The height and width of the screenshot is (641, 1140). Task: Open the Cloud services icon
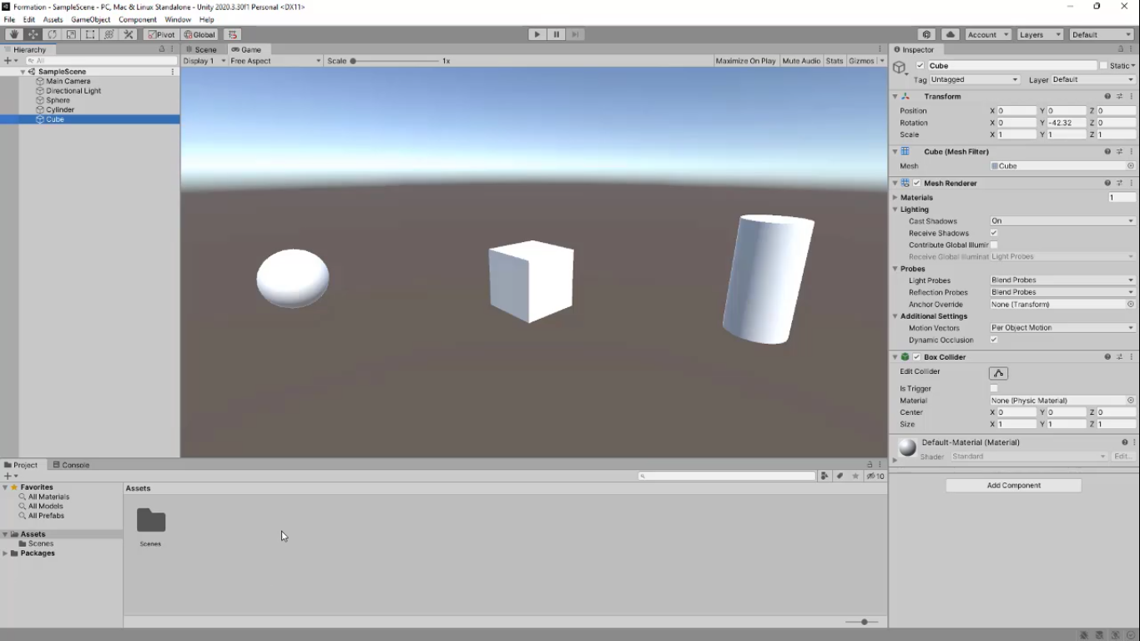point(951,34)
